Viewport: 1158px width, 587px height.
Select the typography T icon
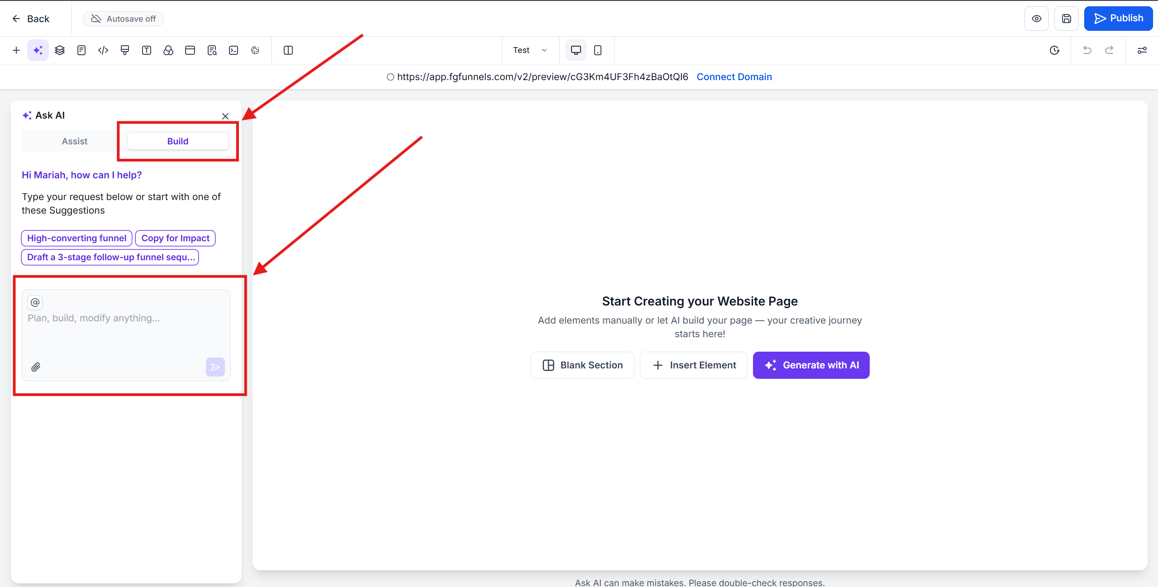tap(147, 50)
